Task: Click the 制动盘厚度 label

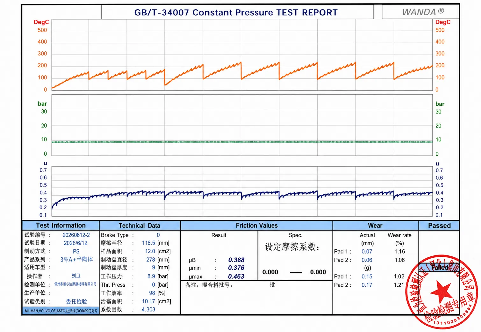Action: pos(114,267)
